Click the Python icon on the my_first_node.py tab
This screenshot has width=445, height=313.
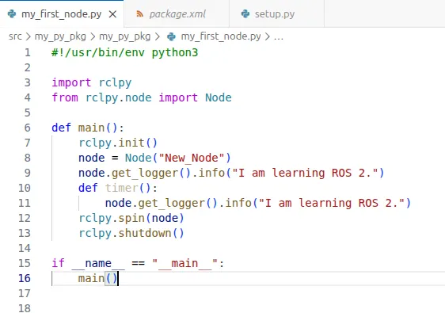pyautogui.click(x=12, y=14)
